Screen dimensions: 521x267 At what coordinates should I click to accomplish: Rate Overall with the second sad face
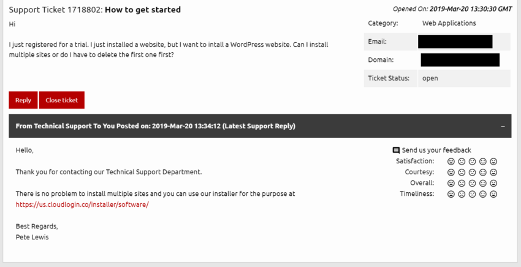[462, 183]
